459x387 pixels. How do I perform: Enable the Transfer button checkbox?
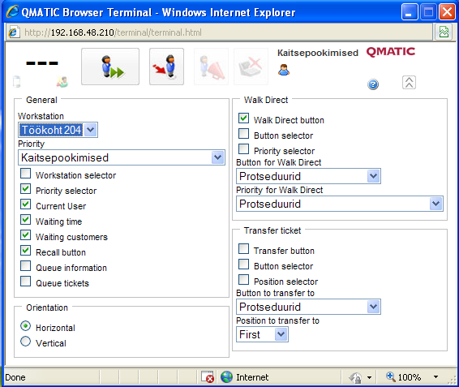coord(243,249)
